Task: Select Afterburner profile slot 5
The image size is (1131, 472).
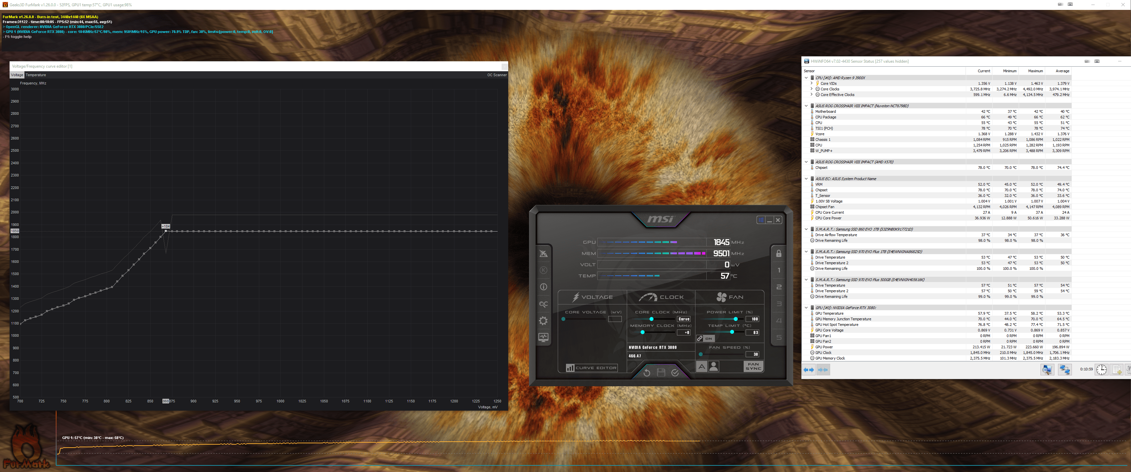Action: (x=779, y=337)
